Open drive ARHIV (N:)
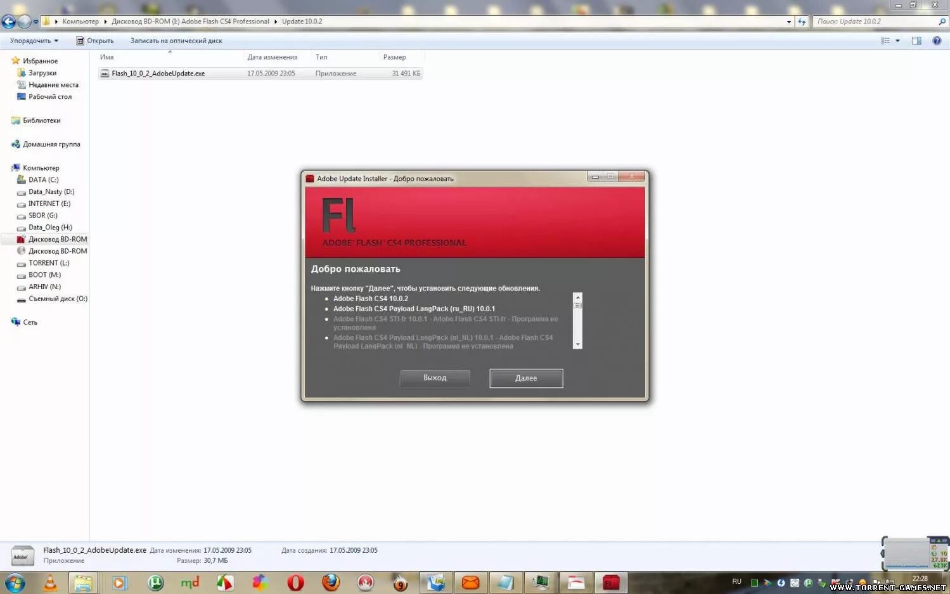This screenshot has height=594, width=950. pyautogui.click(x=44, y=287)
